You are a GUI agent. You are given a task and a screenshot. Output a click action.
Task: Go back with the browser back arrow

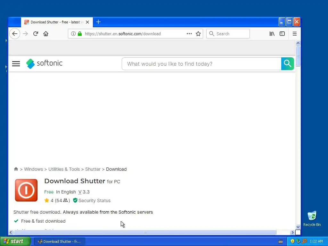(15, 34)
